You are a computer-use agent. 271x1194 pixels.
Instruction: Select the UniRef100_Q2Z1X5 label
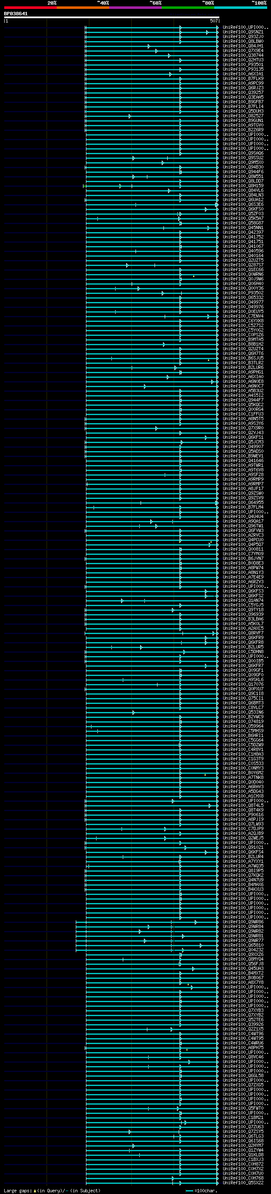243,1029
